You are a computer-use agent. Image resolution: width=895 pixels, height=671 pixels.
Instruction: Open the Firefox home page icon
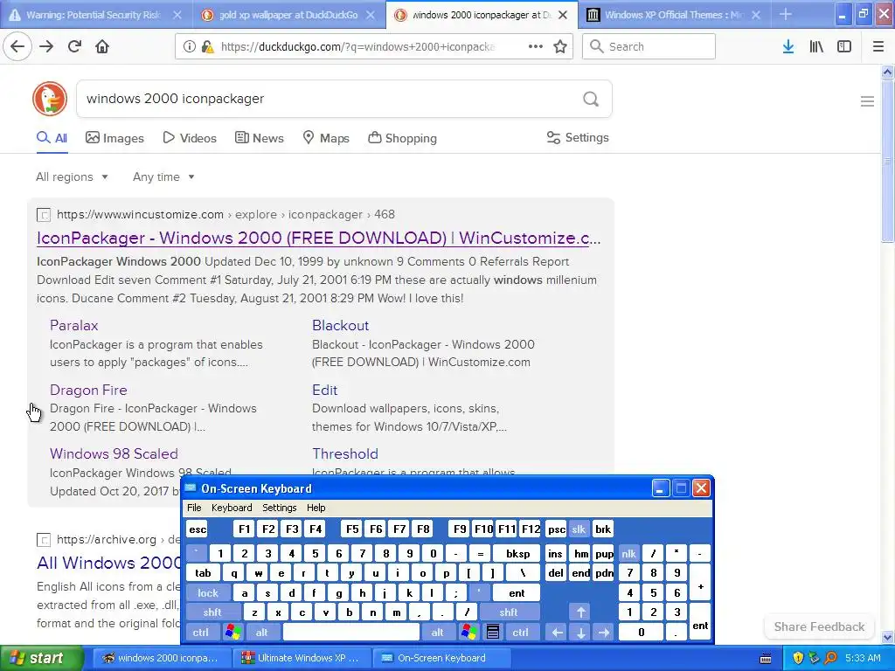click(x=102, y=47)
